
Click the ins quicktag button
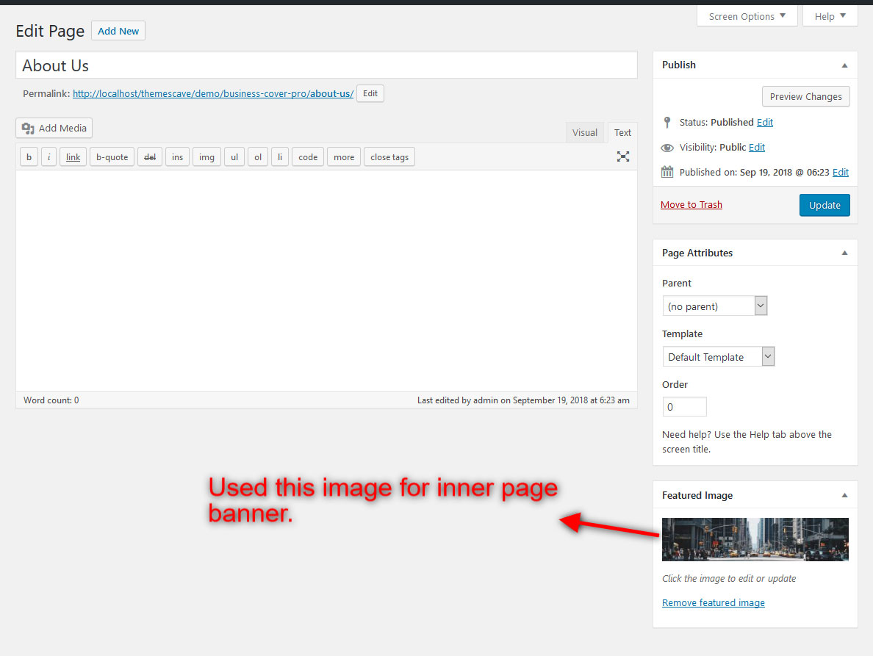178,157
